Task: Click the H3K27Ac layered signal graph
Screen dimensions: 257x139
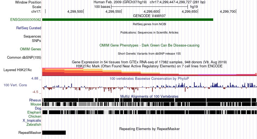Action: point(149,72)
